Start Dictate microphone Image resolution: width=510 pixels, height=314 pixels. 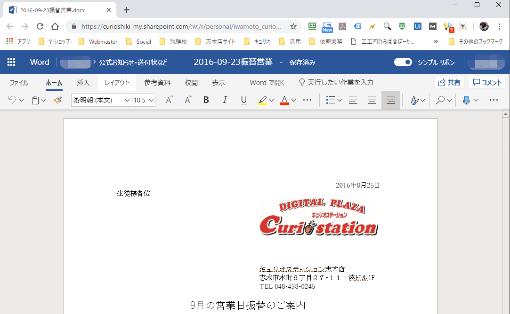466,100
